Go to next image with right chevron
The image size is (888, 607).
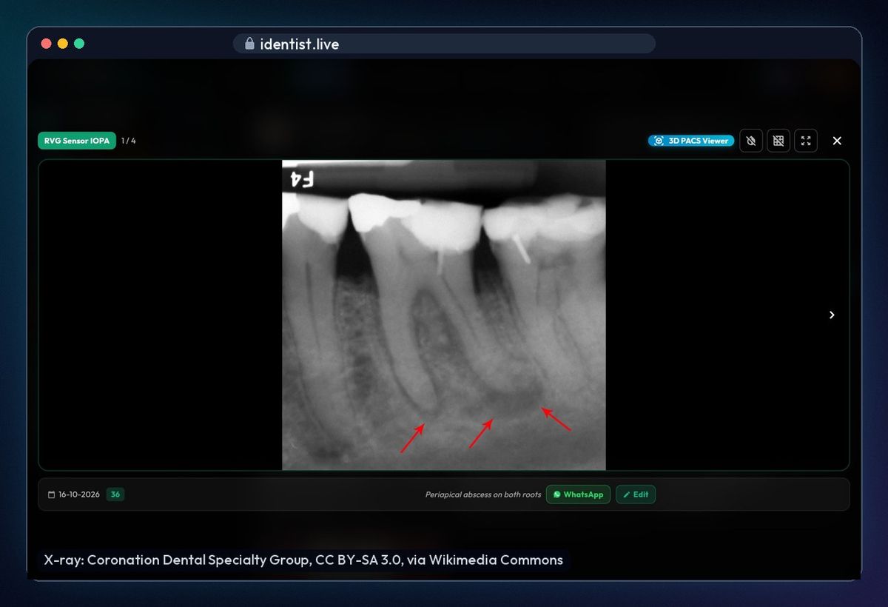832,315
